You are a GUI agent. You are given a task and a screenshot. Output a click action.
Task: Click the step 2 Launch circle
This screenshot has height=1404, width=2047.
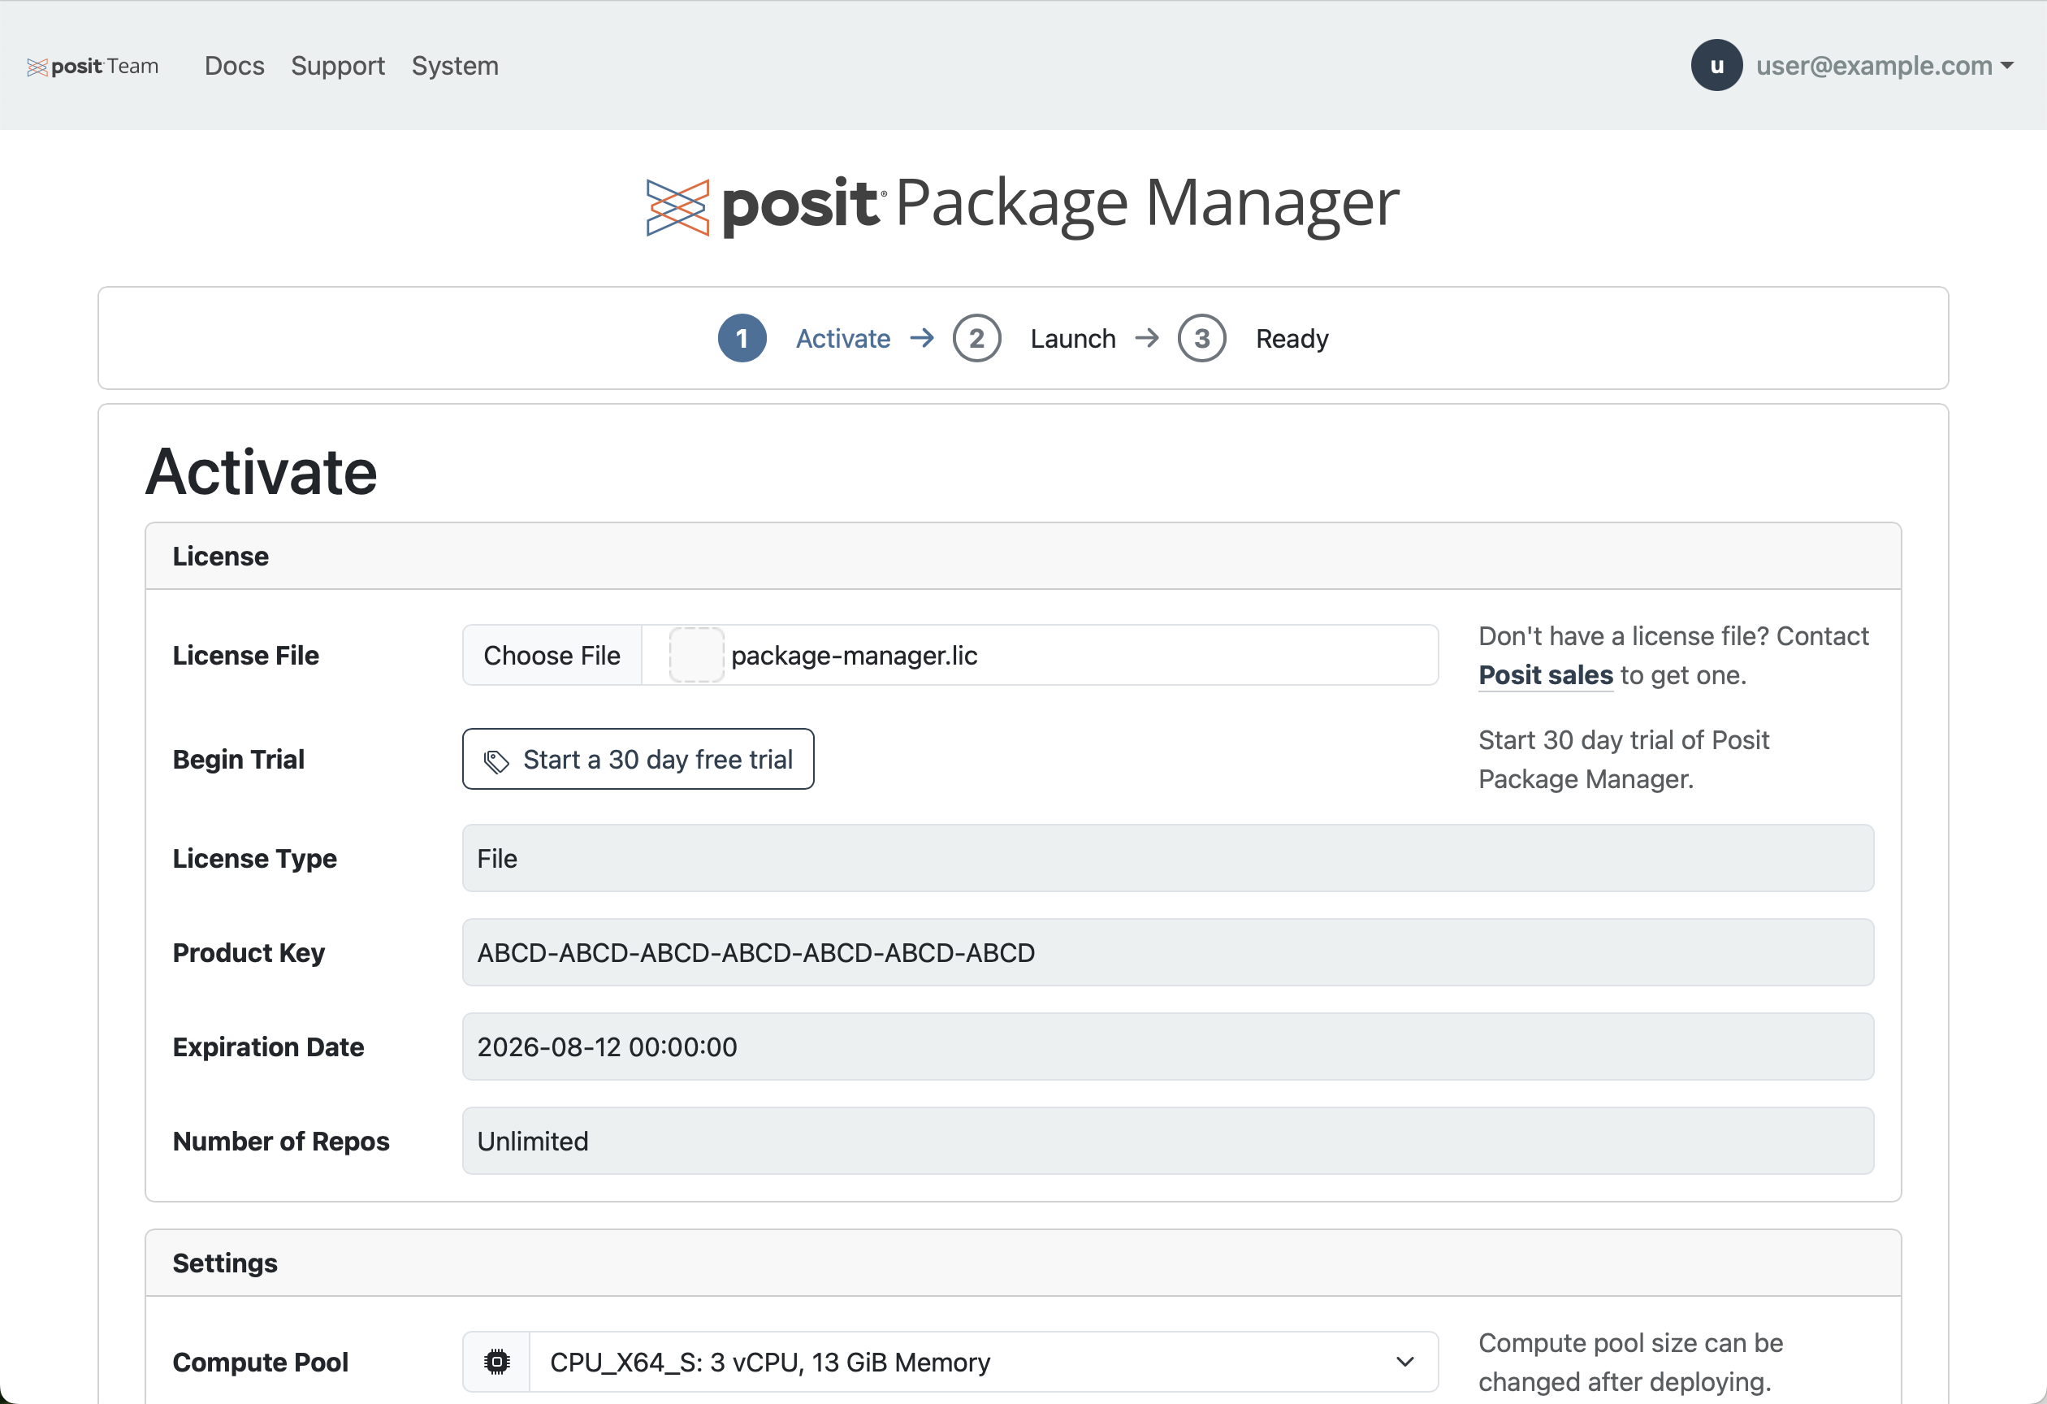pyautogui.click(x=976, y=338)
